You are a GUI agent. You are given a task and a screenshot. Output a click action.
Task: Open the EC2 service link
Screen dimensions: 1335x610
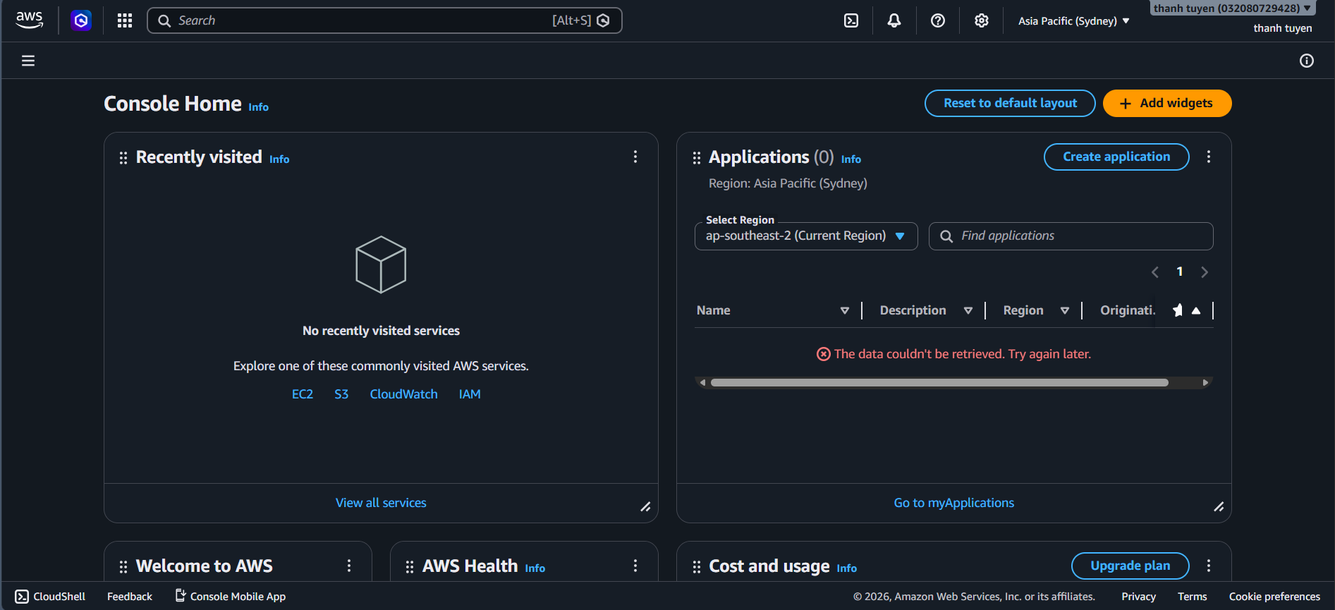click(x=303, y=394)
